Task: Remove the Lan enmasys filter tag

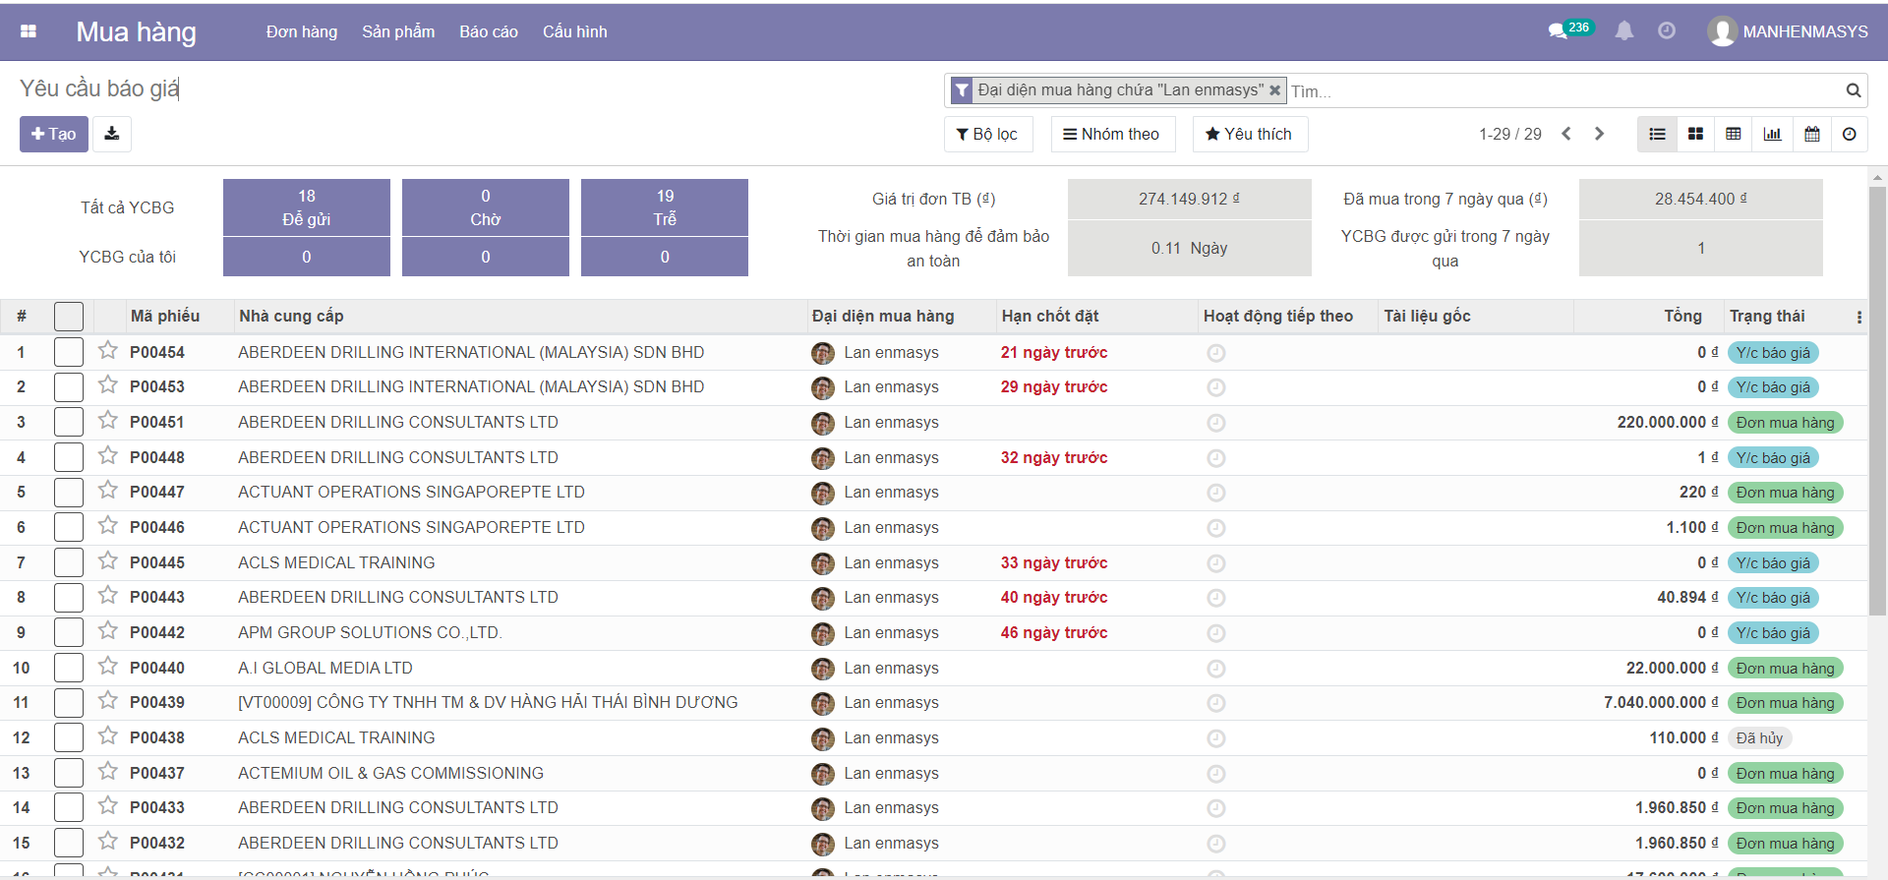Action: tap(1274, 90)
